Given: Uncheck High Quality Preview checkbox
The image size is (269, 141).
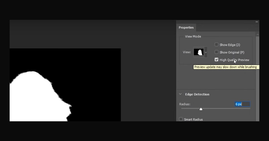Looking at the screenshot, I should tap(216, 59).
